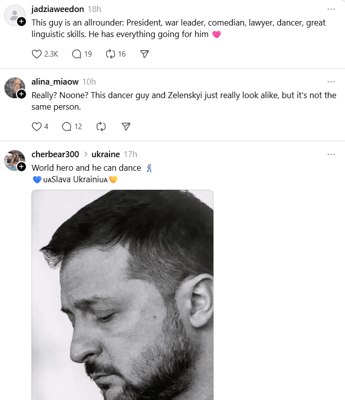Follow alina_miaow via the avatar plus badge
The height and width of the screenshot is (400, 345).
click(21, 94)
